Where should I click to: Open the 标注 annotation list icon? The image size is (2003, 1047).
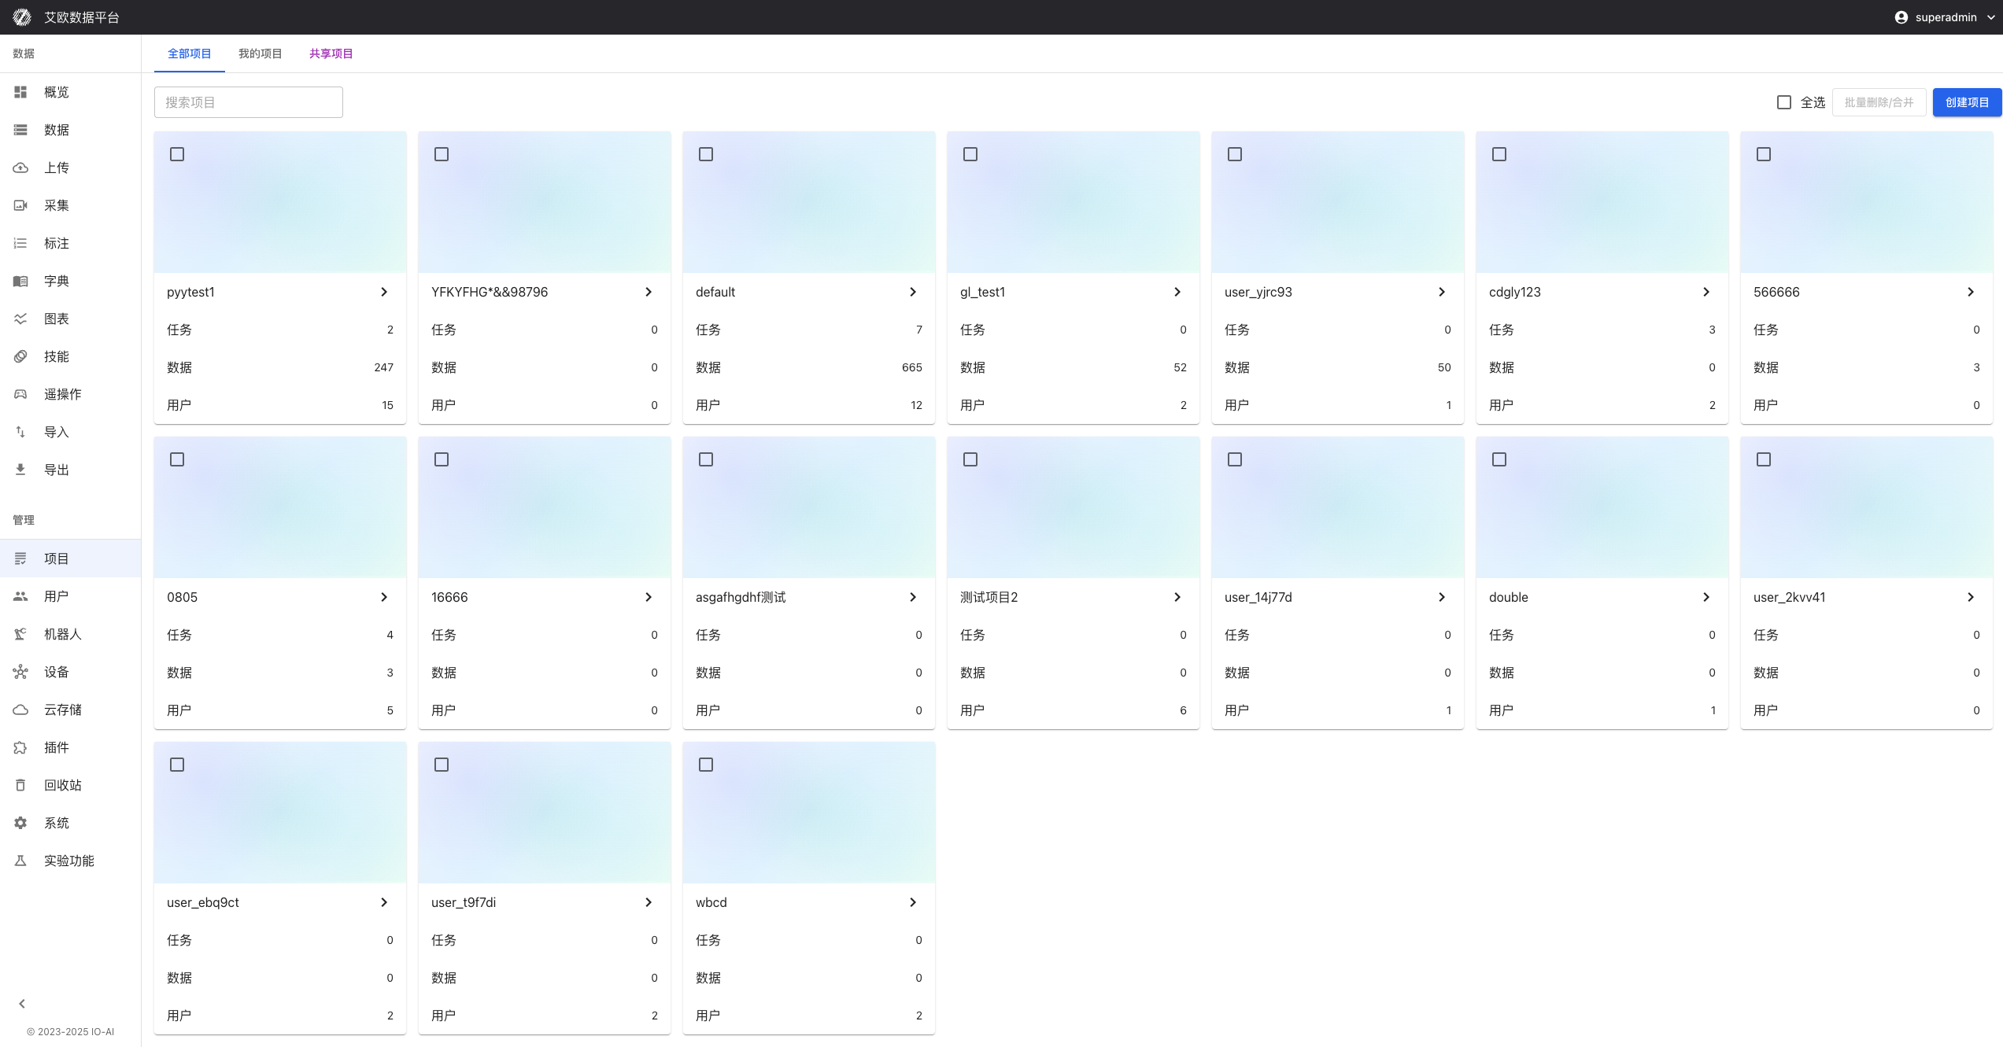[20, 243]
